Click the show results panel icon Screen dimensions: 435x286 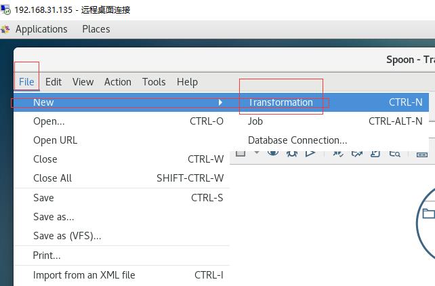point(422,154)
